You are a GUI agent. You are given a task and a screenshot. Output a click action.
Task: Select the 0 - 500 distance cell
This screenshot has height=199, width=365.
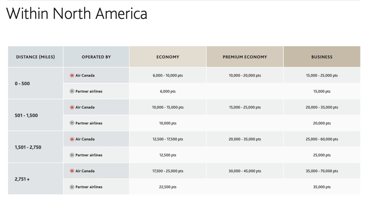point(23,84)
